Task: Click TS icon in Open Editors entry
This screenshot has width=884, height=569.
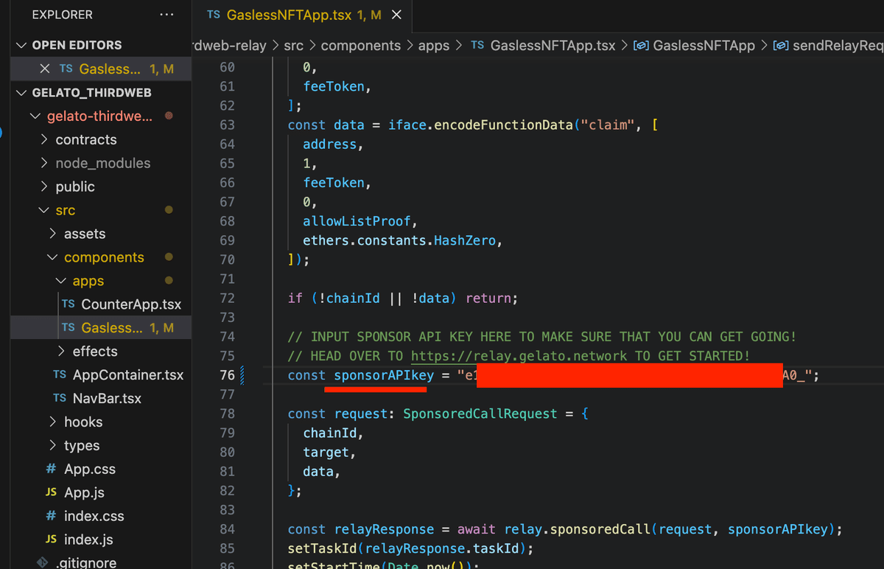Action: coord(66,69)
